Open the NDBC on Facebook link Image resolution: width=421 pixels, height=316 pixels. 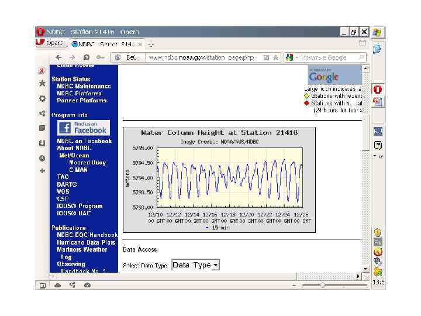(84, 141)
